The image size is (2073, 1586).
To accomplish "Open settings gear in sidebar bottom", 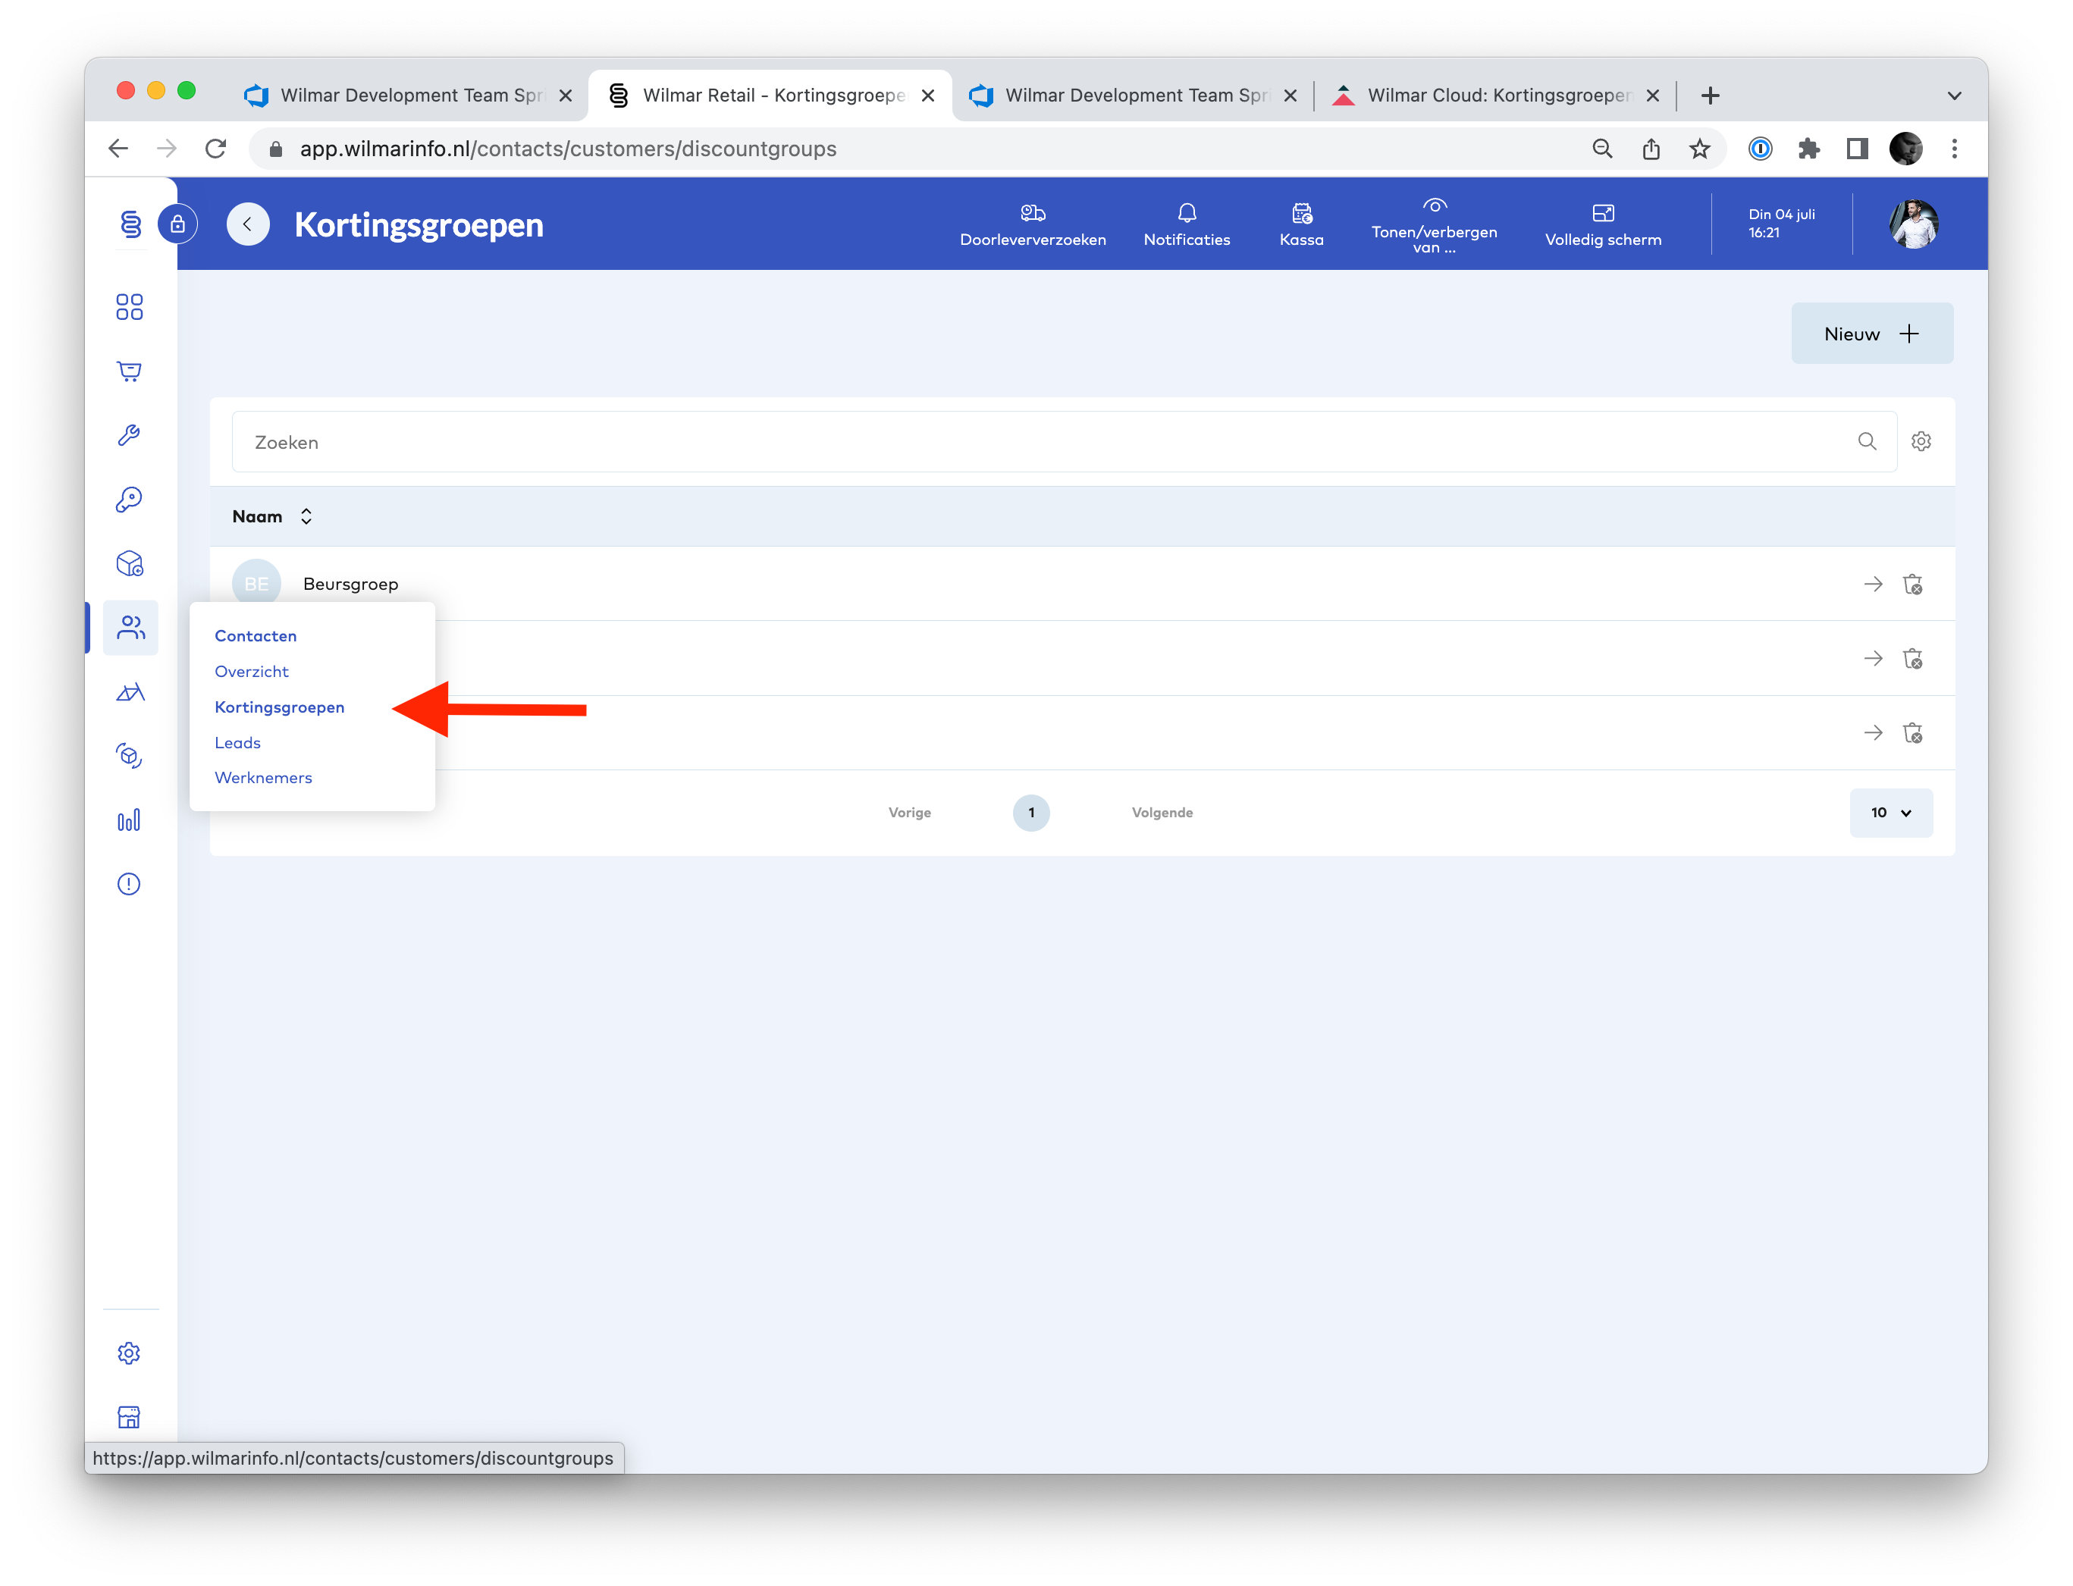I will pyautogui.click(x=130, y=1352).
